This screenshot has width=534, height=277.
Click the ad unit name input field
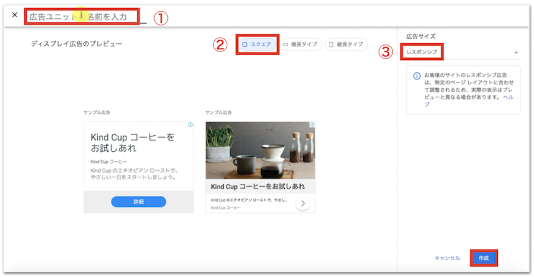[x=83, y=17]
